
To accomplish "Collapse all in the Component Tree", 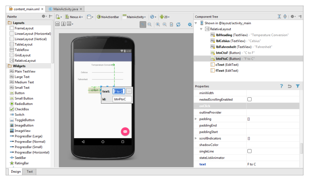I will [285, 17].
